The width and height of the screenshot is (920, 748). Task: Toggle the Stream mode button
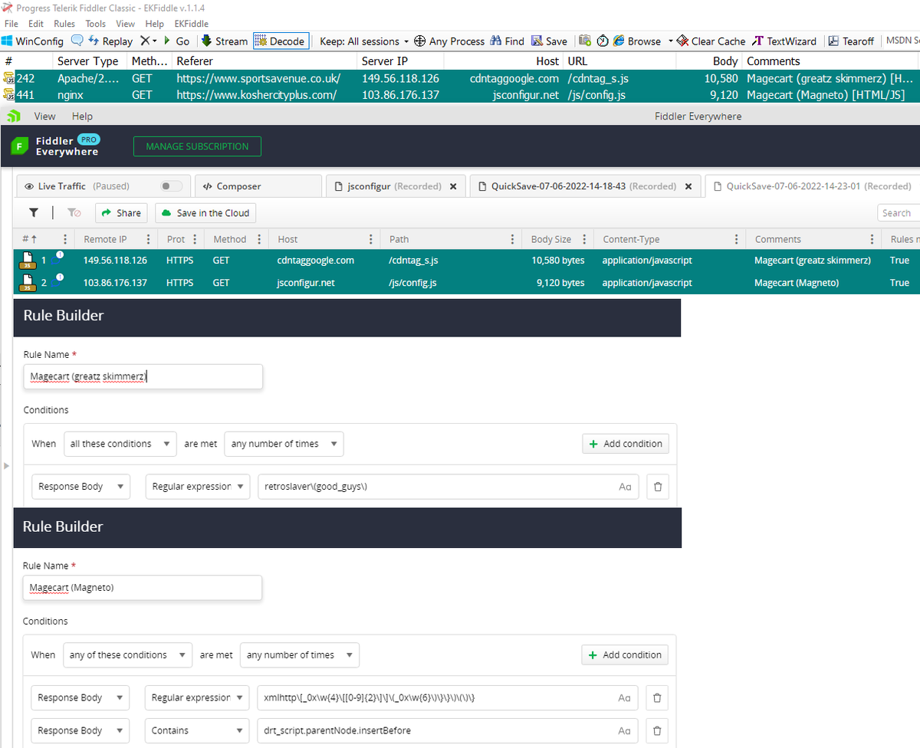point(225,41)
